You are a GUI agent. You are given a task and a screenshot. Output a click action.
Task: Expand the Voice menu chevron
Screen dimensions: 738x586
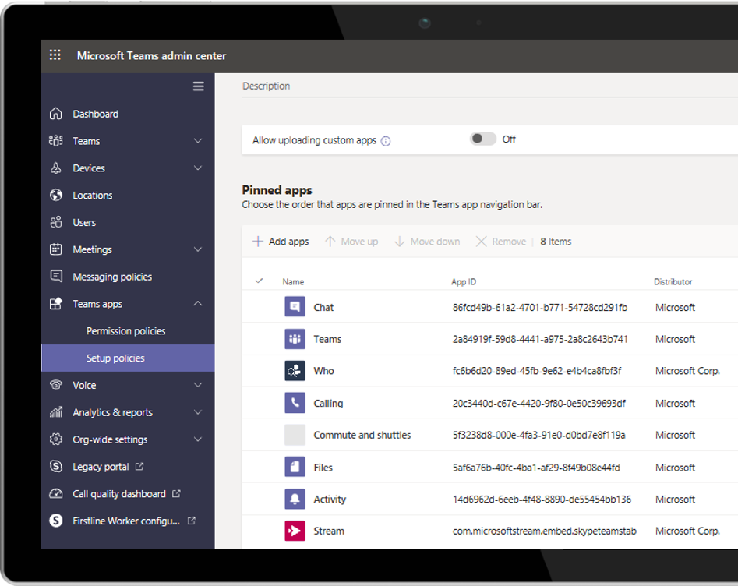(198, 385)
